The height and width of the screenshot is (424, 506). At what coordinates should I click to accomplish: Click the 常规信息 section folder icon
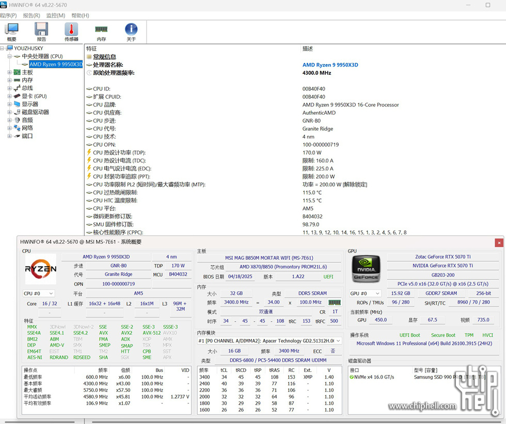(x=89, y=56)
